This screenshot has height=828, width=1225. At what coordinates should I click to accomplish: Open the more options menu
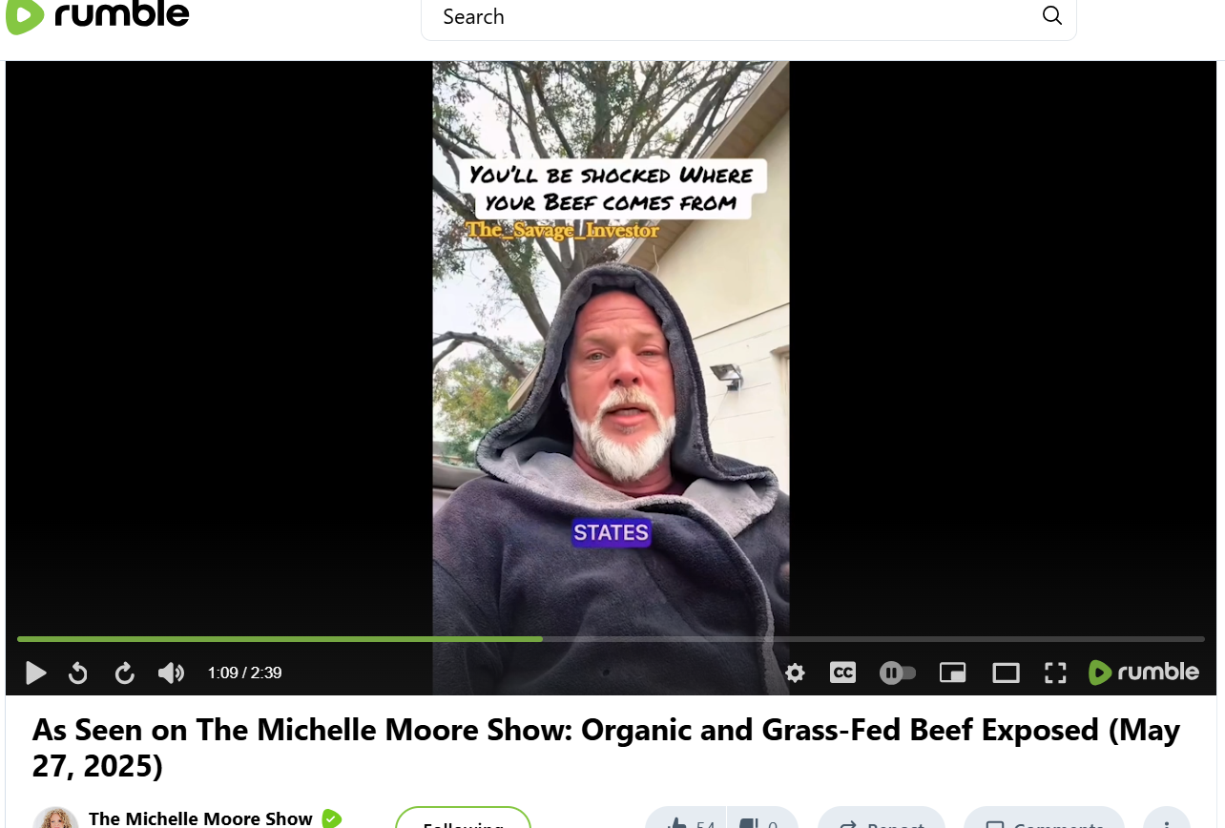[x=1166, y=820]
